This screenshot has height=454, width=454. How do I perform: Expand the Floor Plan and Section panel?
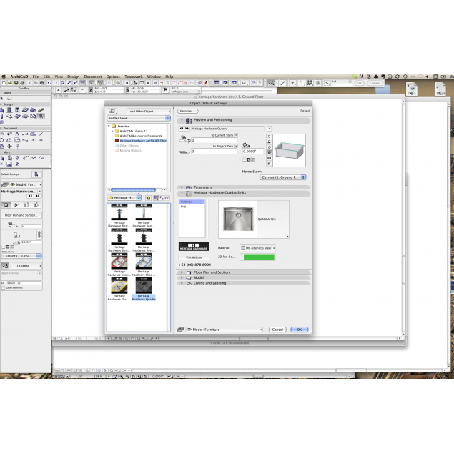(182, 272)
